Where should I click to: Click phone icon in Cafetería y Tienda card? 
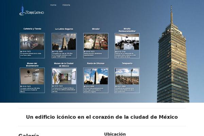pyautogui.click(x=21, y=52)
